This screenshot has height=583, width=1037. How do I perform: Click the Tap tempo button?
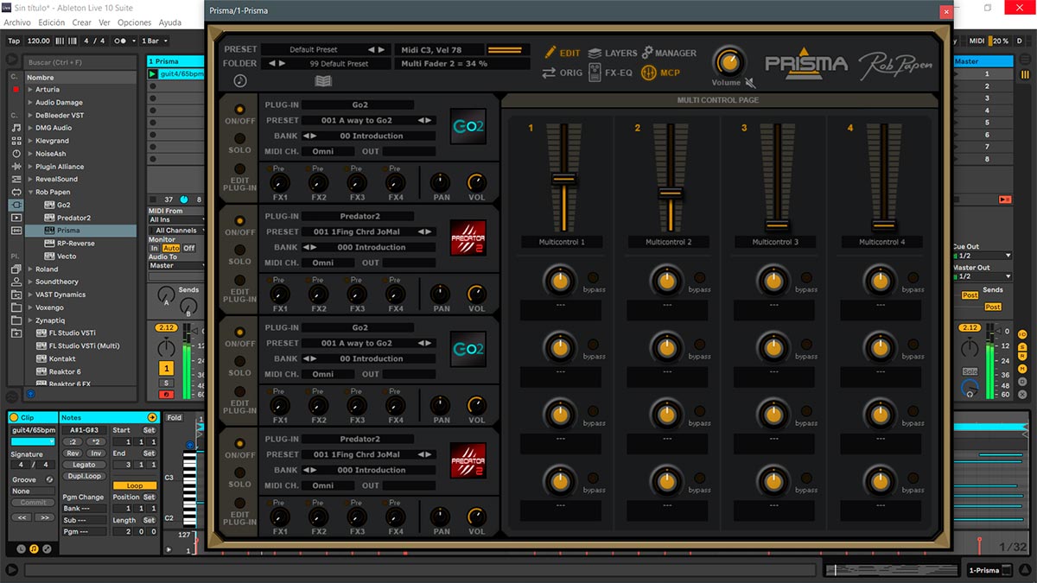(x=14, y=41)
